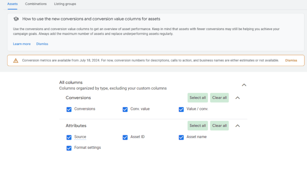Uncheck the Conv. value checkbox
Image resolution: width=307 pixels, height=172 pixels.
125,109
